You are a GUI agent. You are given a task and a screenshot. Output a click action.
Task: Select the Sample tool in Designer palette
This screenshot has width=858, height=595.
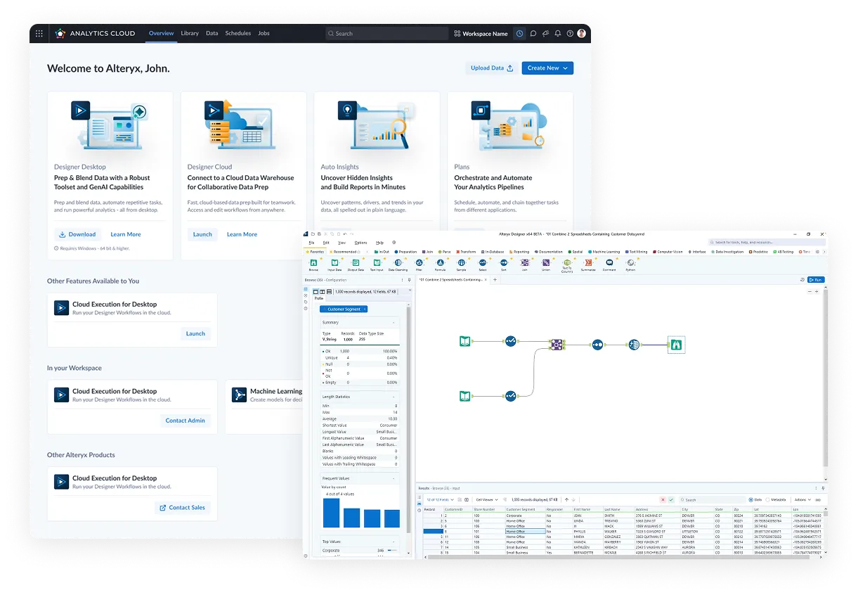(461, 264)
